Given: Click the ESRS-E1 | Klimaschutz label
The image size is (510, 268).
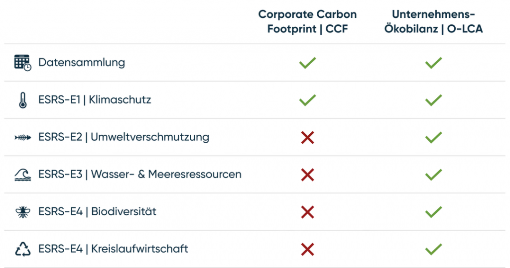Looking at the screenshot, I should click(95, 100).
